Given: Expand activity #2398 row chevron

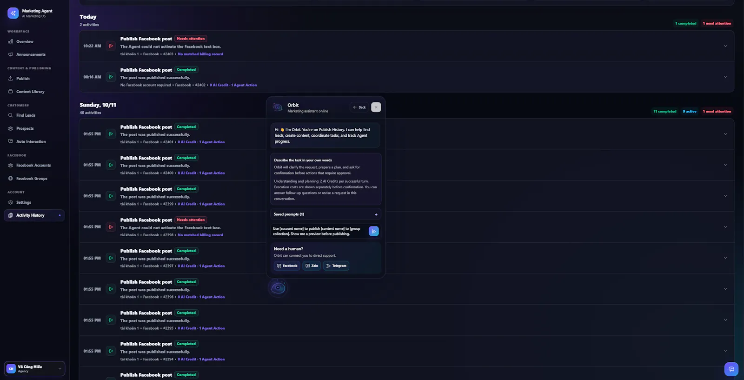Looking at the screenshot, I should 725,227.
